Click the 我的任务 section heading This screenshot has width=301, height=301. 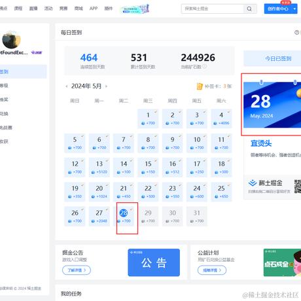coord(71,294)
